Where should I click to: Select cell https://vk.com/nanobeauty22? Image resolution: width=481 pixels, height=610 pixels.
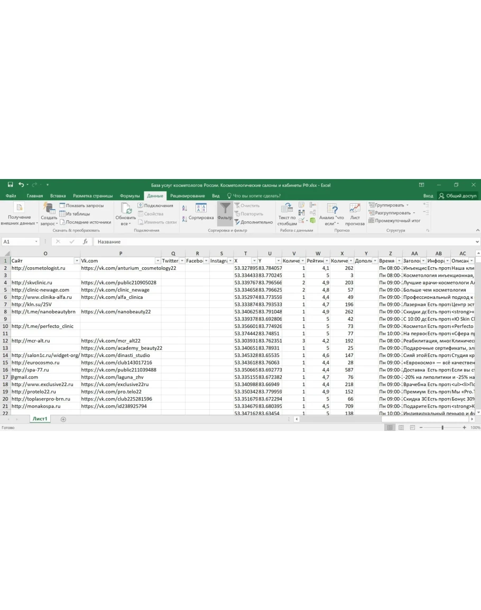tap(121, 312)
